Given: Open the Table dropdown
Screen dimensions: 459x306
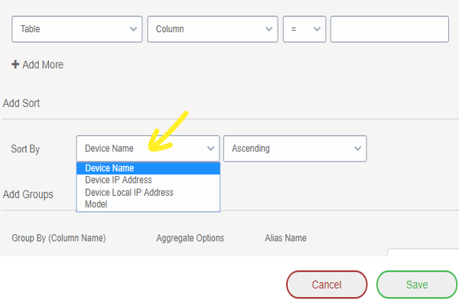Looking at the screenshot, I should [x=77, y=29].
